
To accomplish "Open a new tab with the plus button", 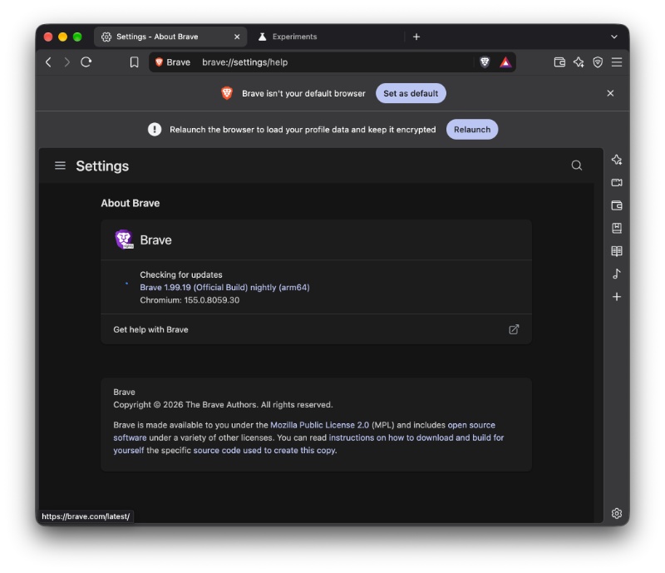I will click(x=416, y=37).
